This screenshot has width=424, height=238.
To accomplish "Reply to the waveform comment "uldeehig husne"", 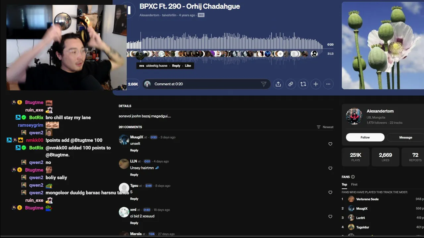I will tap(176, 66).
